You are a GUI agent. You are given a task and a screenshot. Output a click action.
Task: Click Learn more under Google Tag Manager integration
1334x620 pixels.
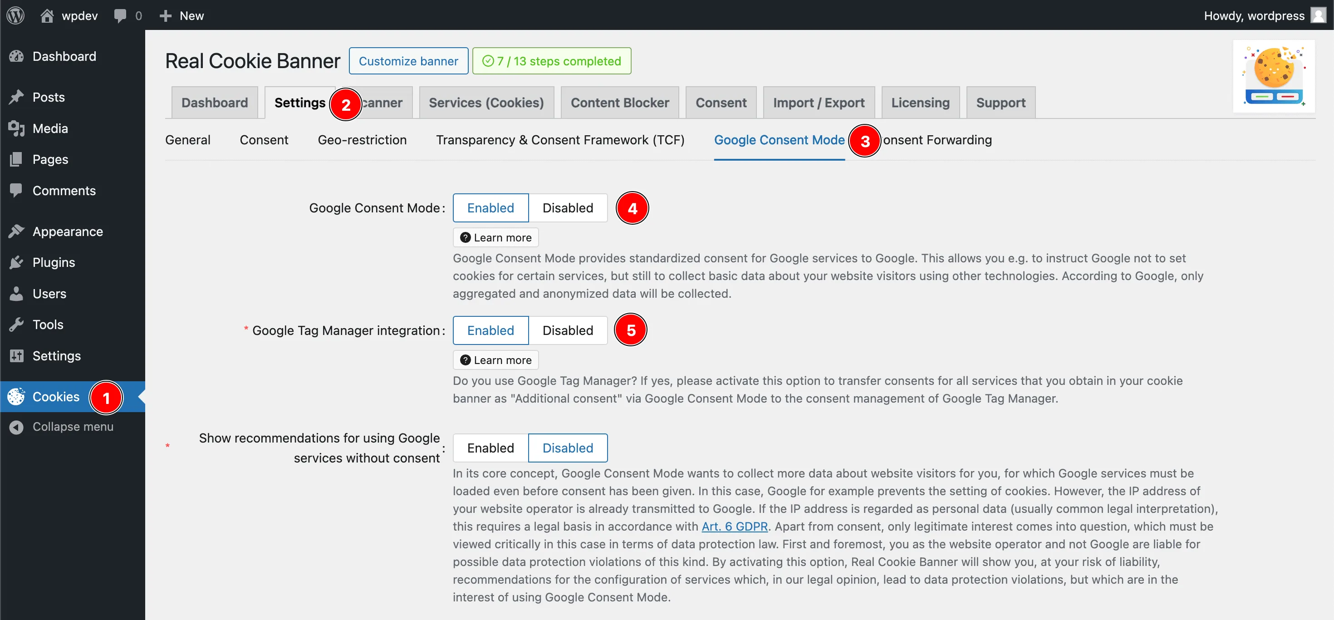coord(495,360)
